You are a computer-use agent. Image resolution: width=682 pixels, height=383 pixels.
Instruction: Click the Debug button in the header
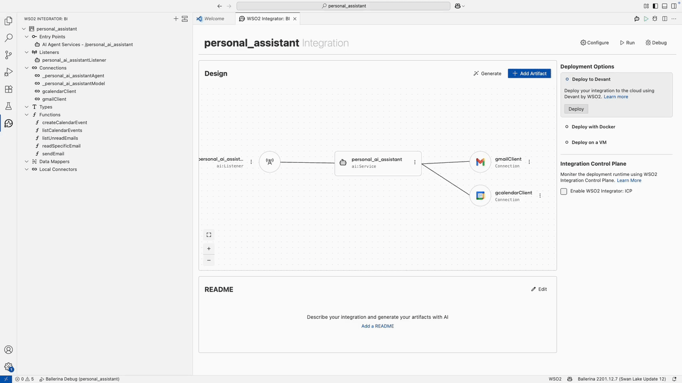(656, 43)
